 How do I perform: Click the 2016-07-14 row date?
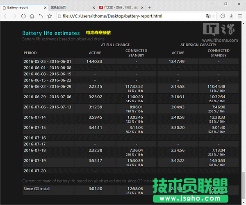[x=35, y=117]
